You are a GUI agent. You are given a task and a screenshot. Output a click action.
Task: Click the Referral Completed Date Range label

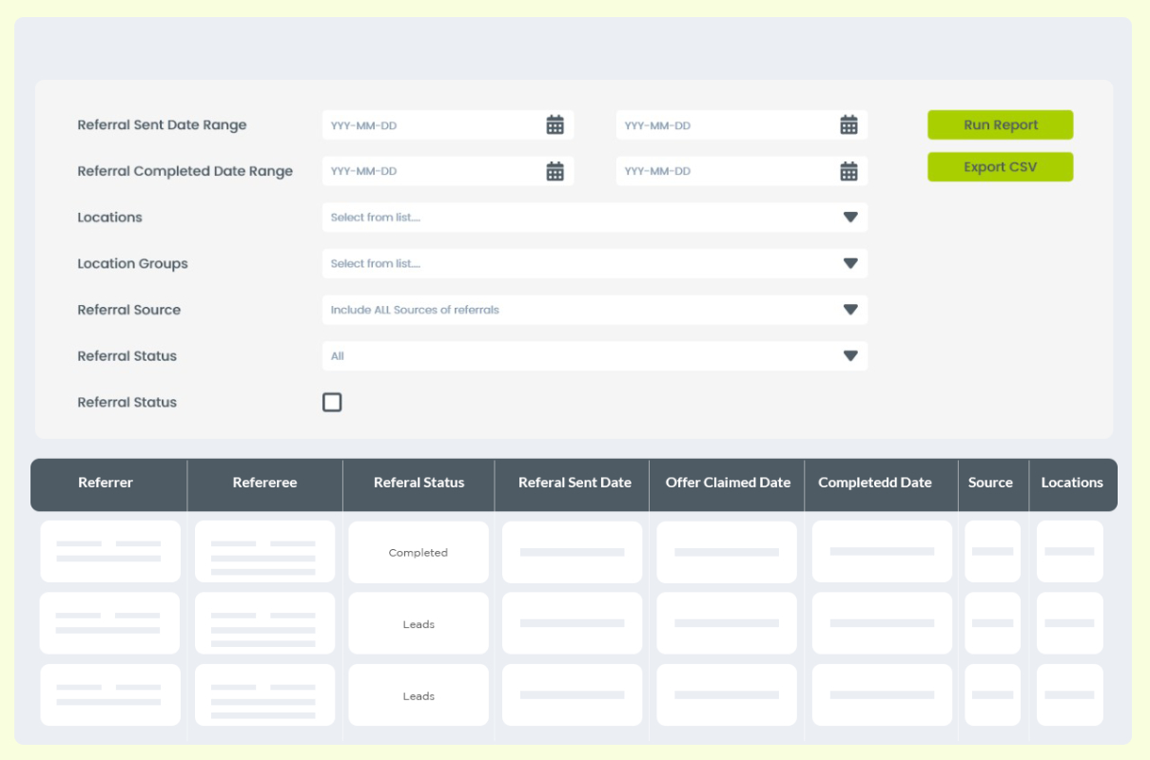185,171
